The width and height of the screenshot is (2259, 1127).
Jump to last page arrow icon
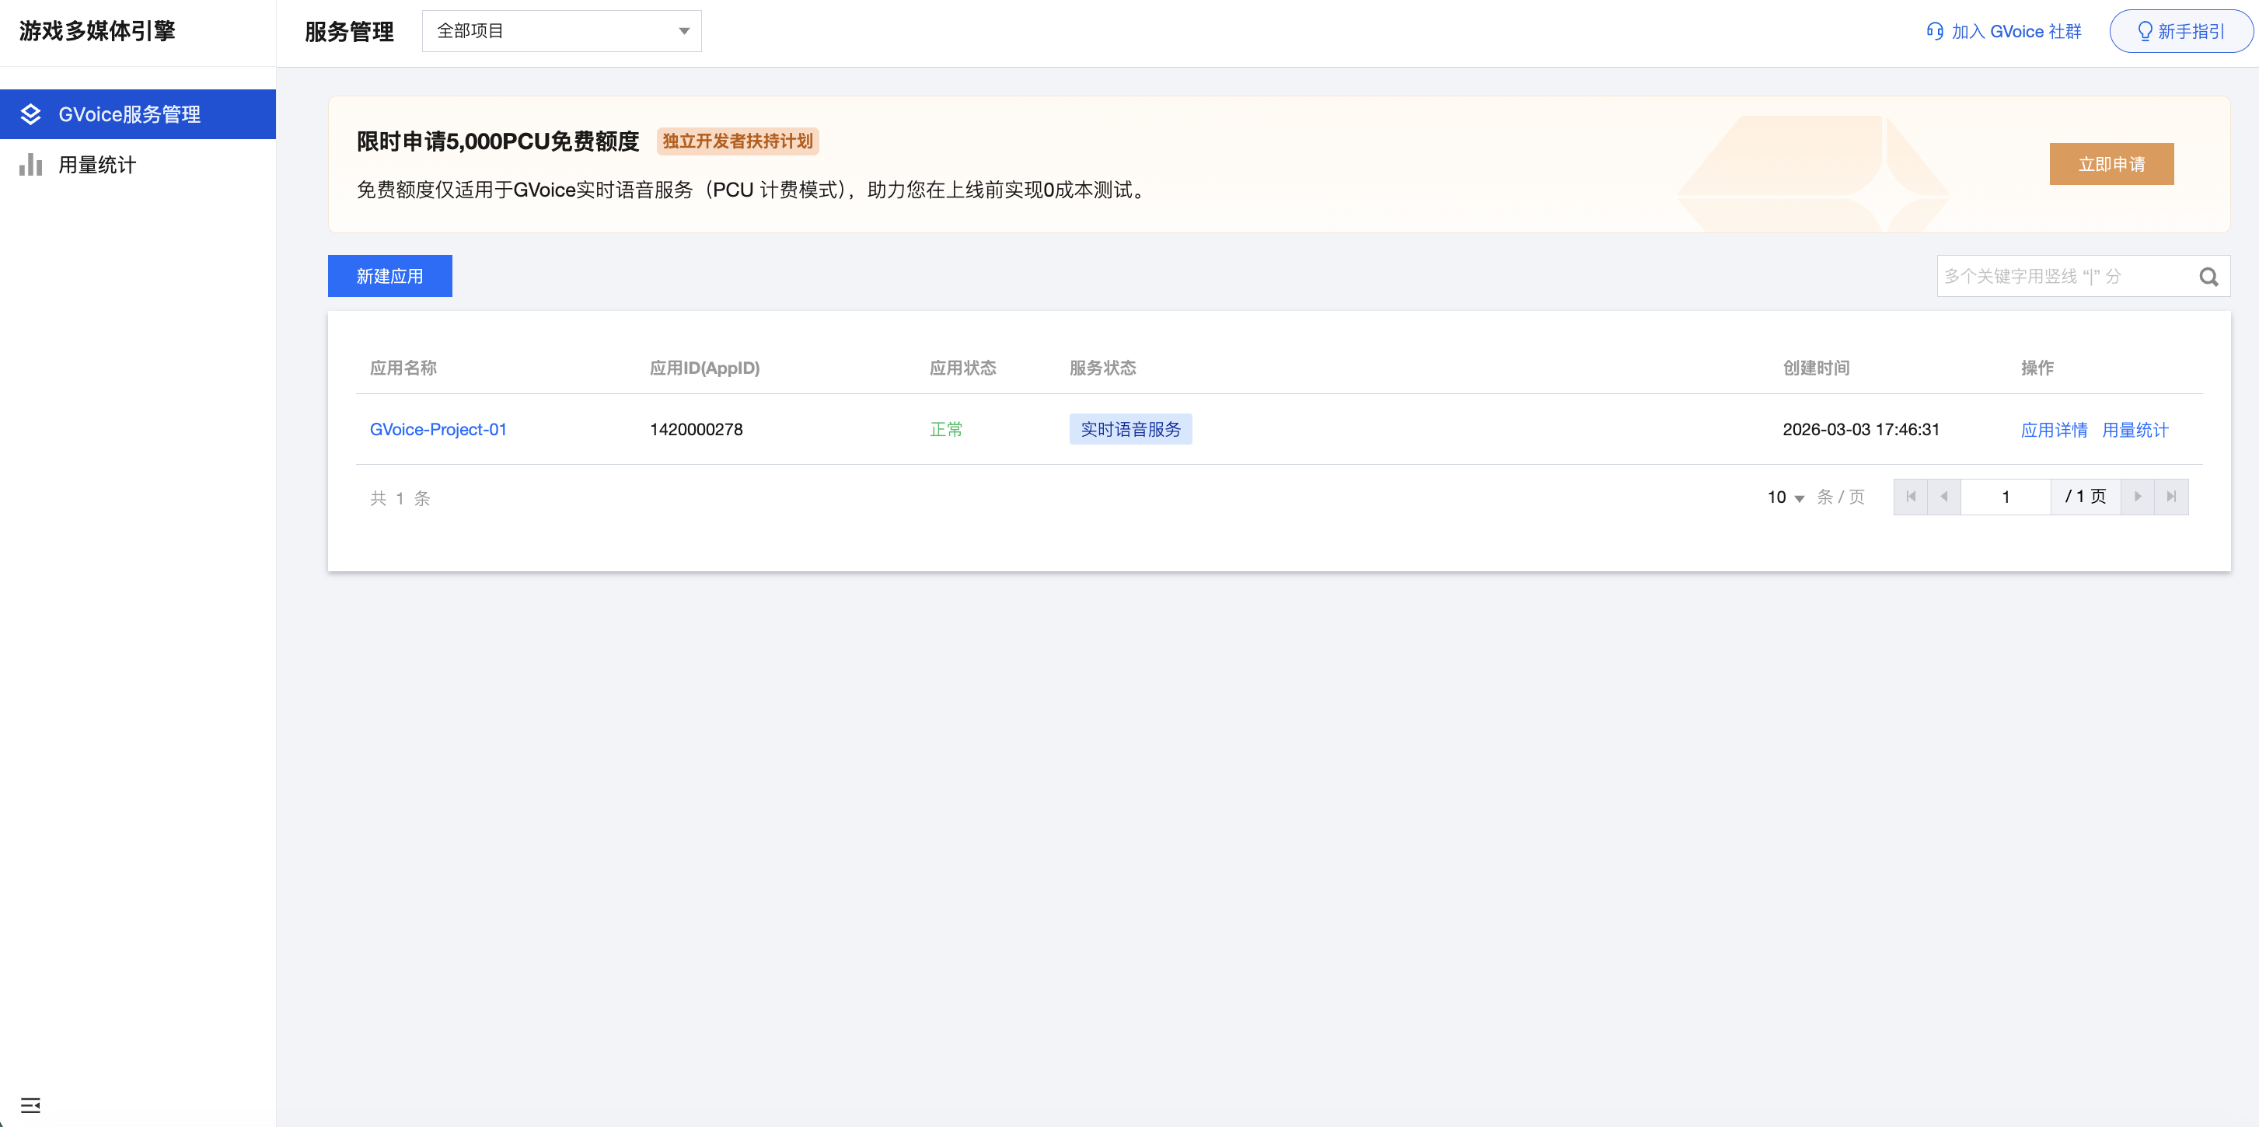coord(2171,497)
